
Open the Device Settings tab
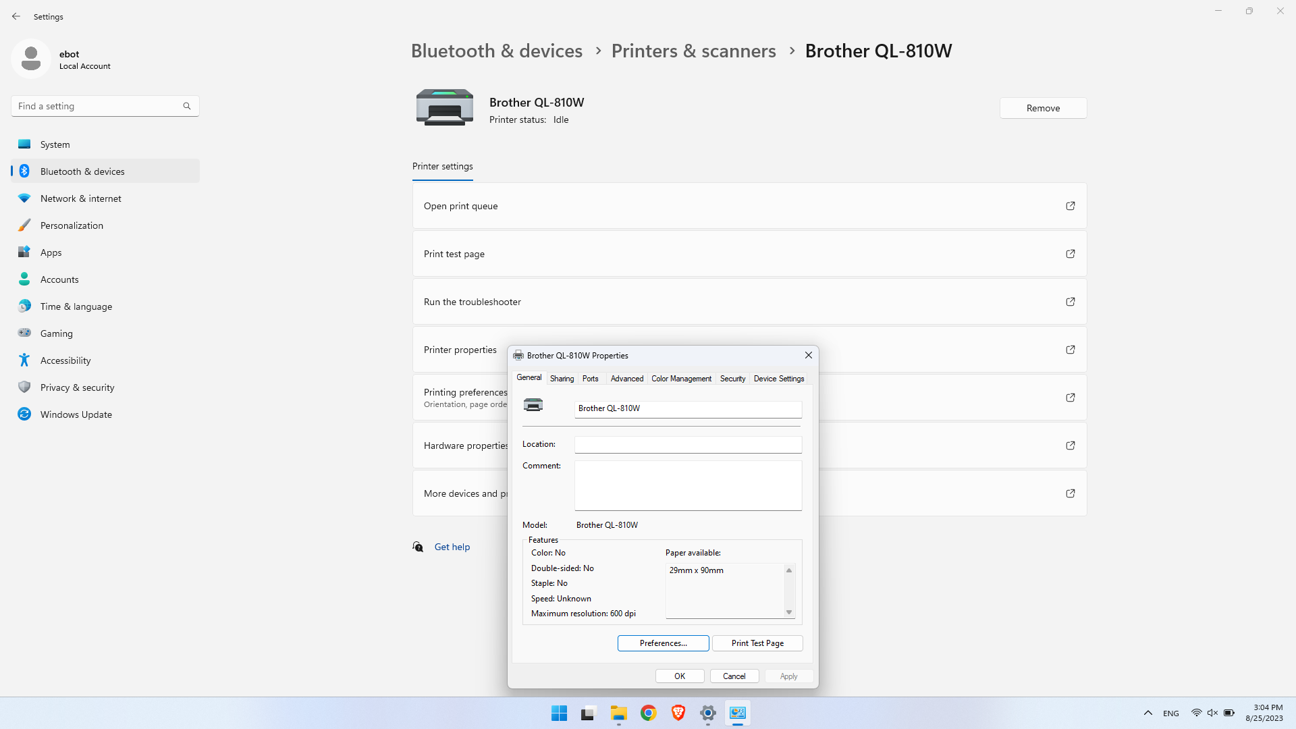click(779, 379)
